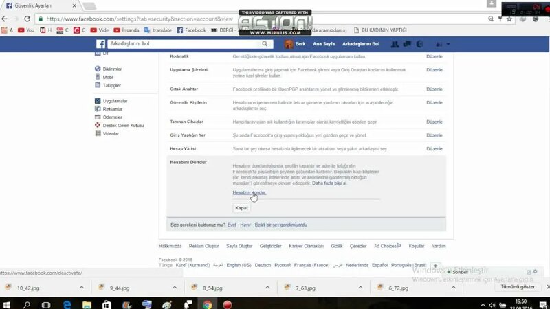Reload the page with refresh icon
550x309 pixels.
(x=27, y=19)
